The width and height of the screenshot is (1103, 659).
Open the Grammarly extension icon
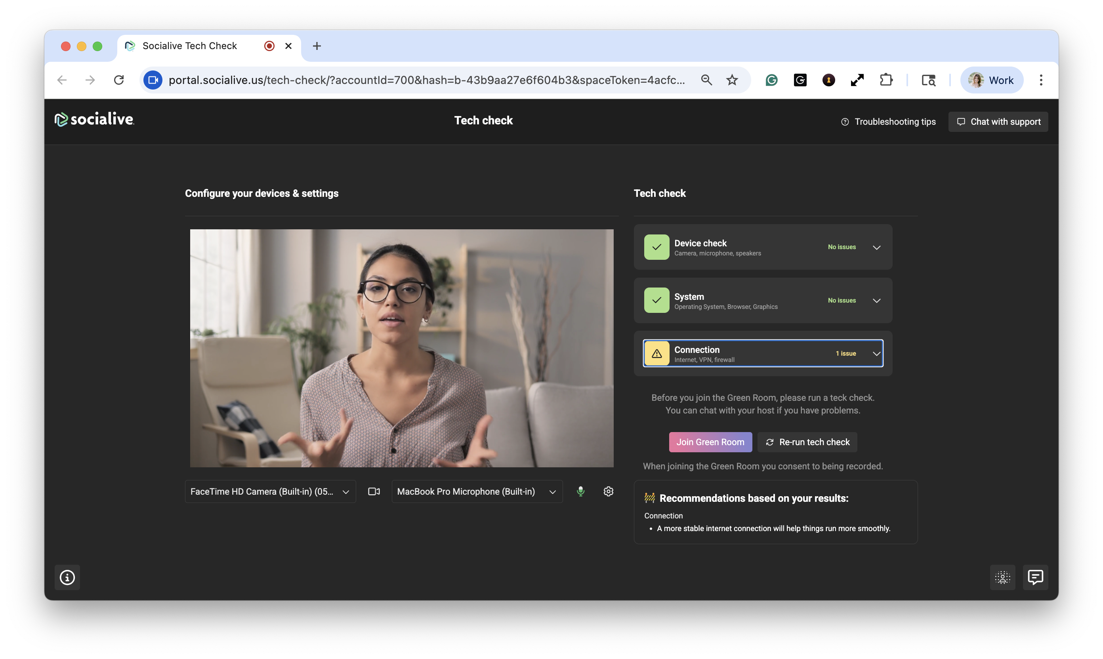click(772, 80)
